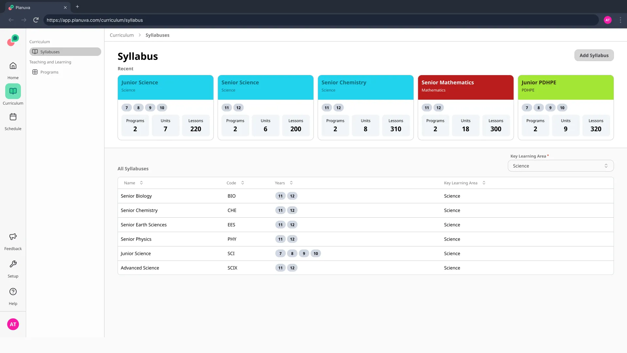The image size is (627, 353).
Task: Expand the Key Learning Area dropdown
Action: [x=560, y=166]
